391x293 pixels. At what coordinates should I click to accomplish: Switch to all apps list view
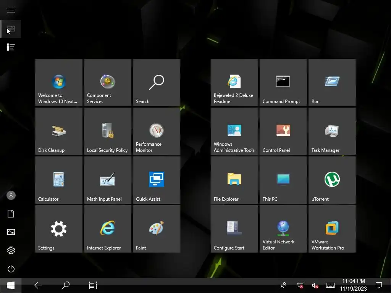pyautogui.click(x=11, y=47)
